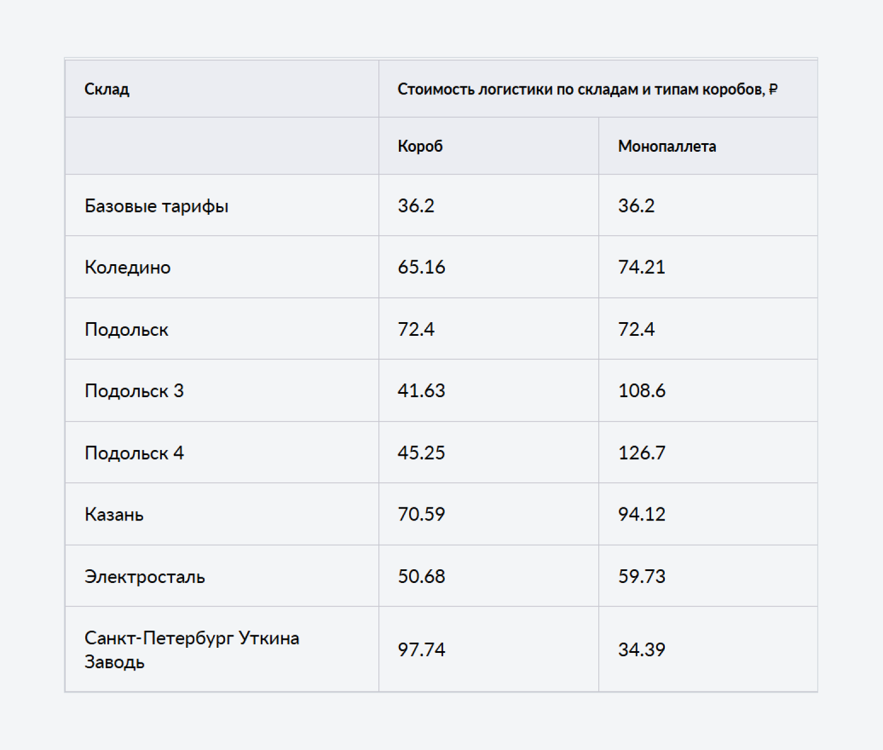Select the Подольск 3 row label
883x750 pixels.
(134, 391)
